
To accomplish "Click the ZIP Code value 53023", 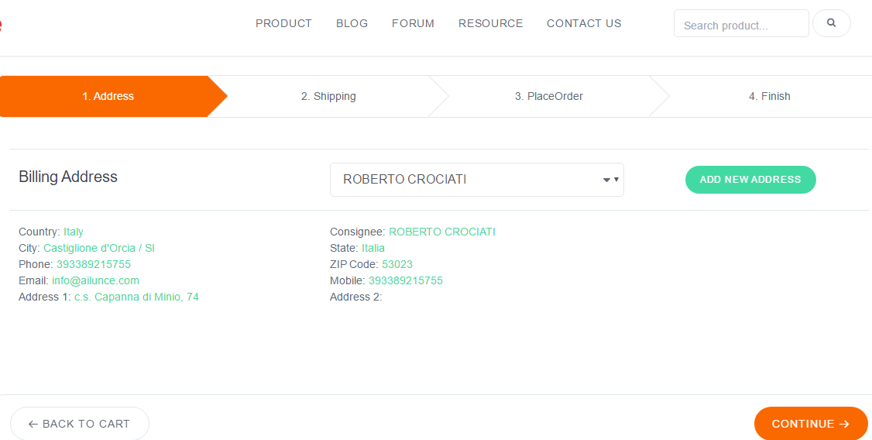I will 397,264.
